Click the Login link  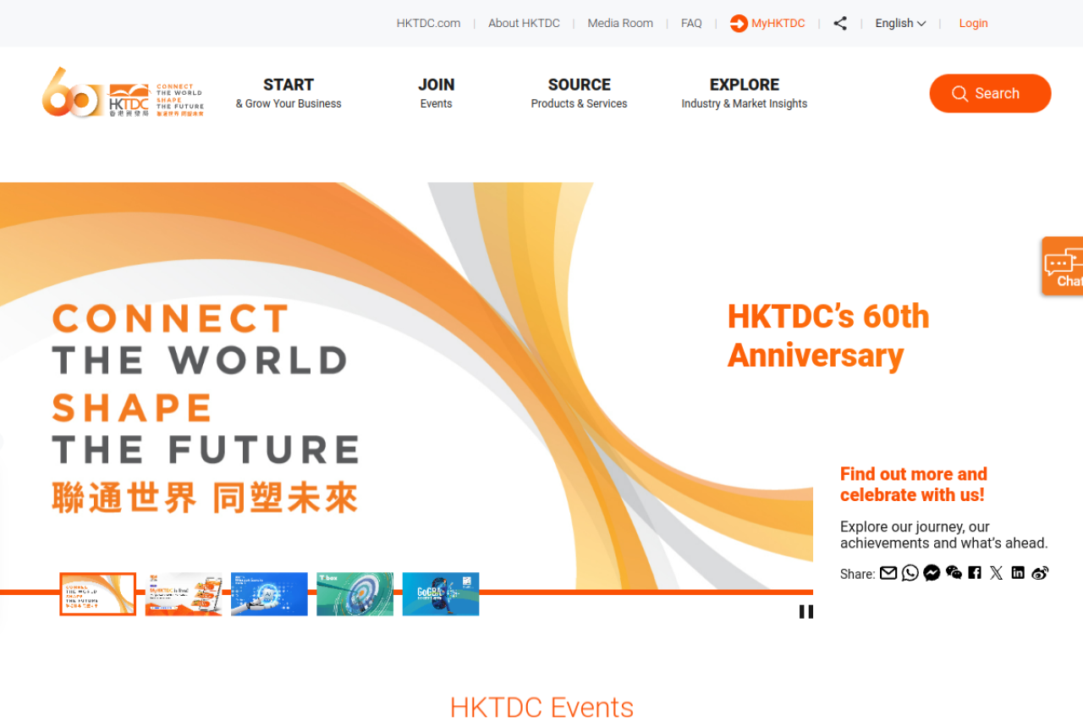point(973,24)
